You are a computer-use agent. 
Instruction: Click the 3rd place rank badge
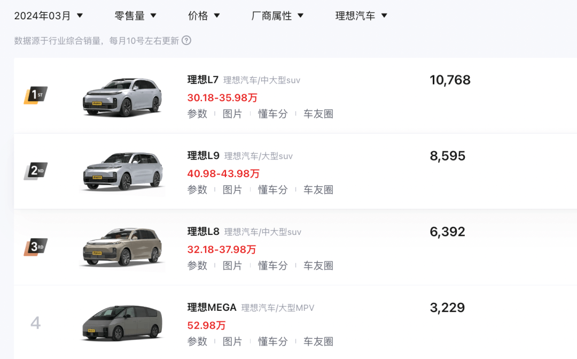[x=36, y=247]
